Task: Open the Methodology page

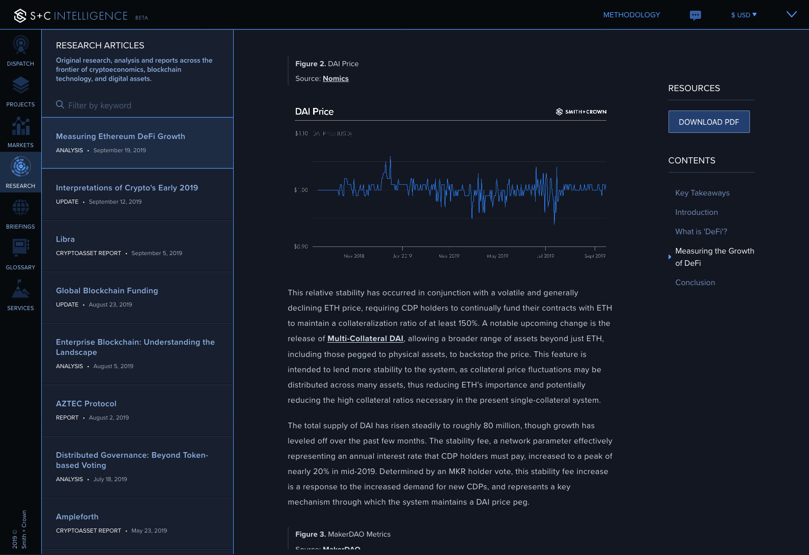Action: (x=631, y=15)
